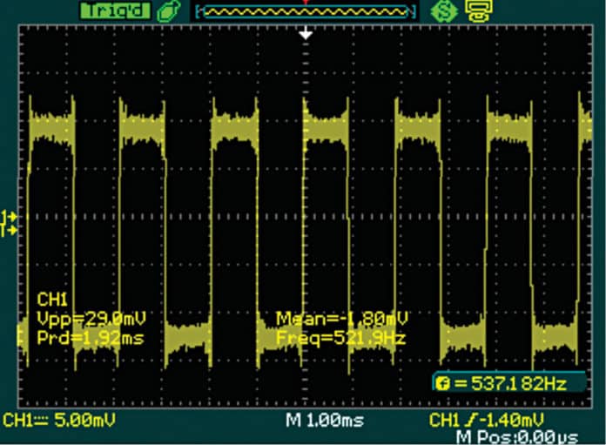Click the yellow printer icon
The width and height of the screenshot is (606, 445).
click(479, 10)
